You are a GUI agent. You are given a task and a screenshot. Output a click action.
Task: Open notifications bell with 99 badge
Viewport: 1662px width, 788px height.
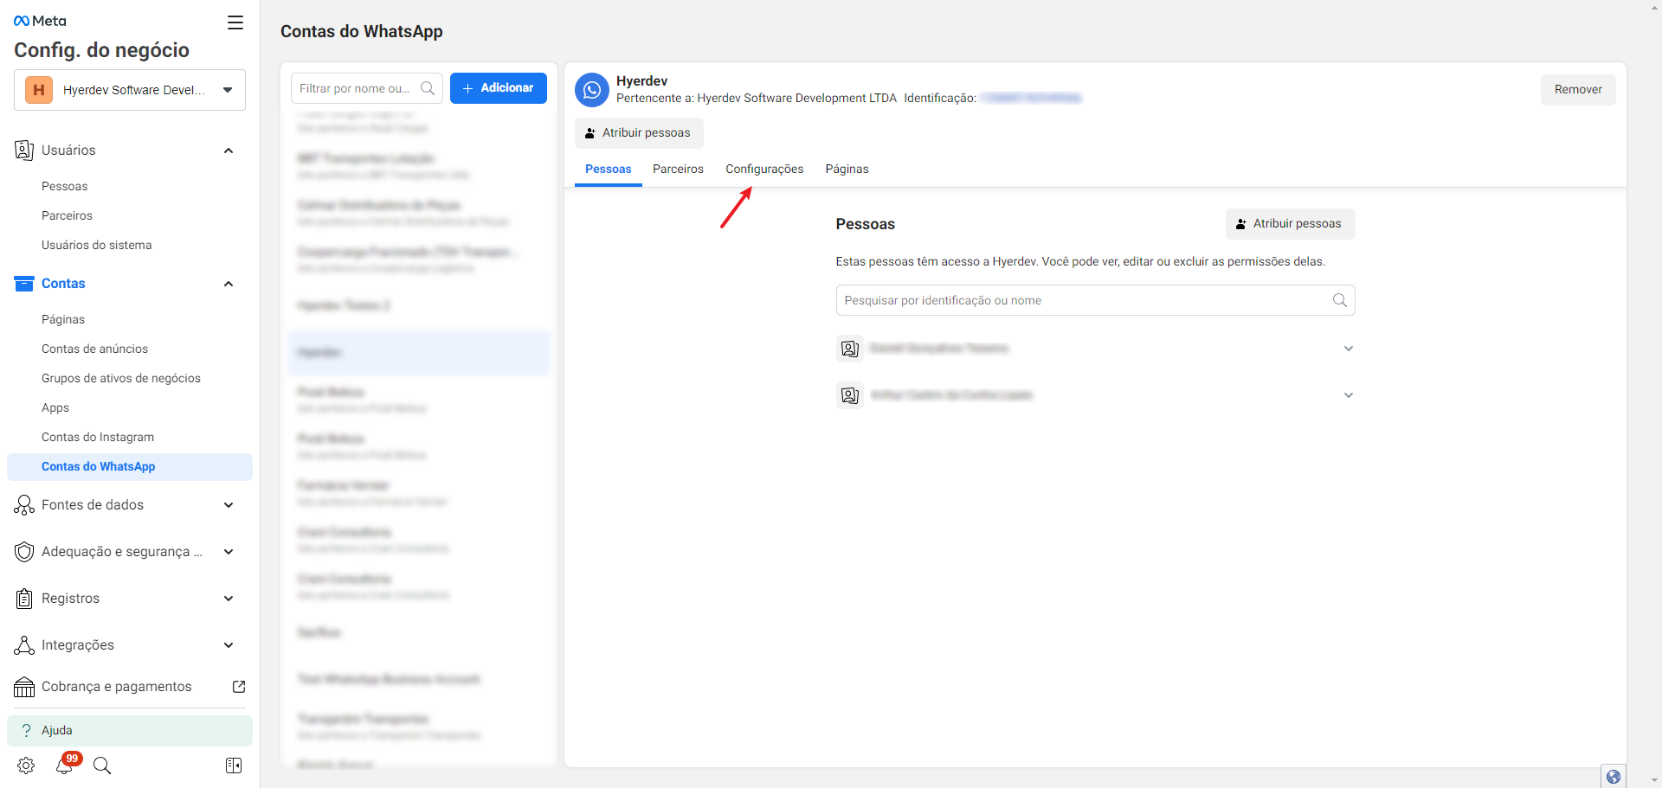click(x=65, y=765)
